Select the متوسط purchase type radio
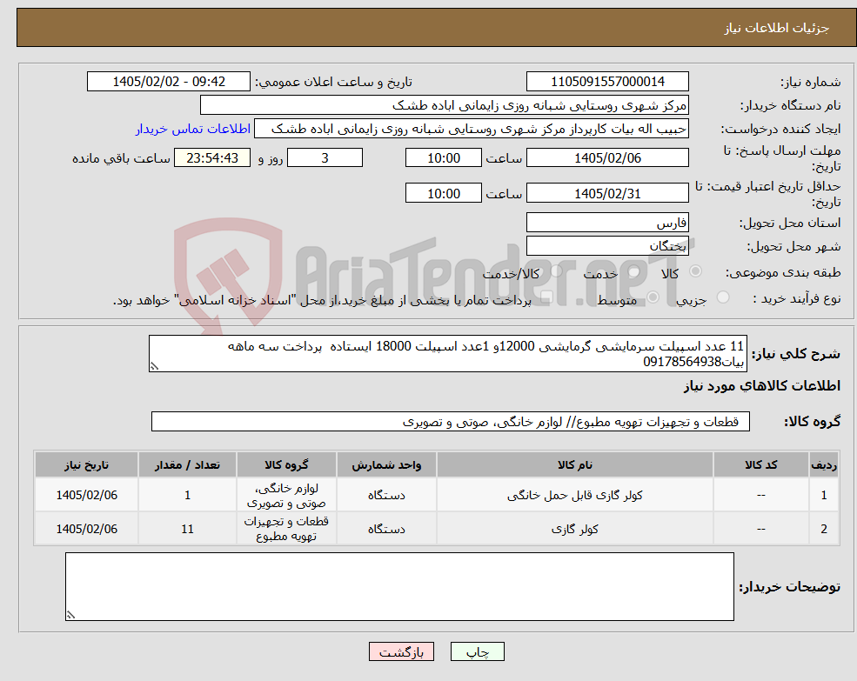Screen dimensions: 857x681 coord(653,297)
